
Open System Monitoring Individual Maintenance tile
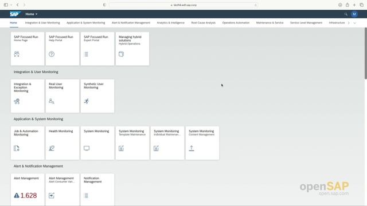click(x=167, y=143)
